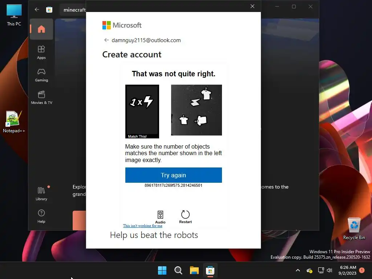Open the notification badge in the taskbar
The image size is (372, 279).
coord(362,270)
